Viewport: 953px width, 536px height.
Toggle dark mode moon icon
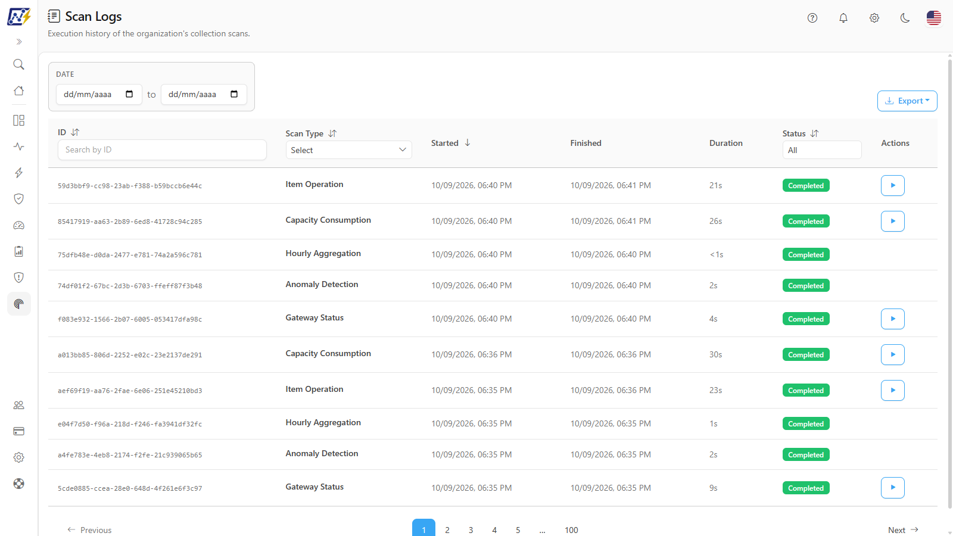[905, 18]
